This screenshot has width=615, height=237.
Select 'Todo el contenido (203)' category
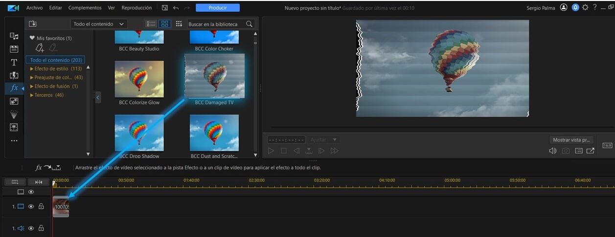[x=56, y=60]
